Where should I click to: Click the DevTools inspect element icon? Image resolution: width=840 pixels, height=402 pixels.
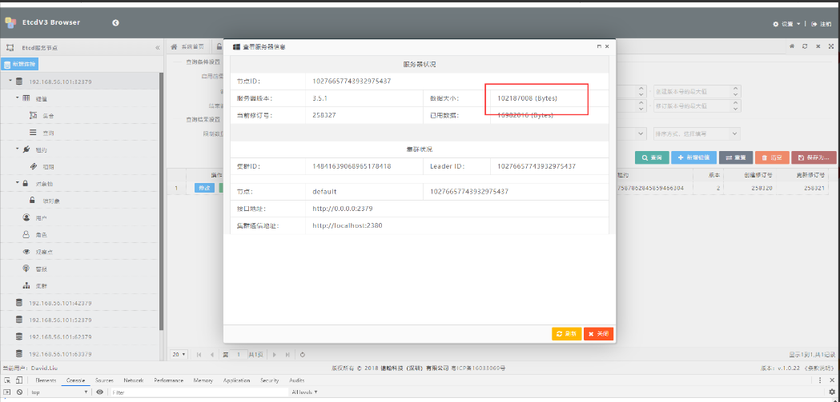pyautogui.click(x=7, y=380)
